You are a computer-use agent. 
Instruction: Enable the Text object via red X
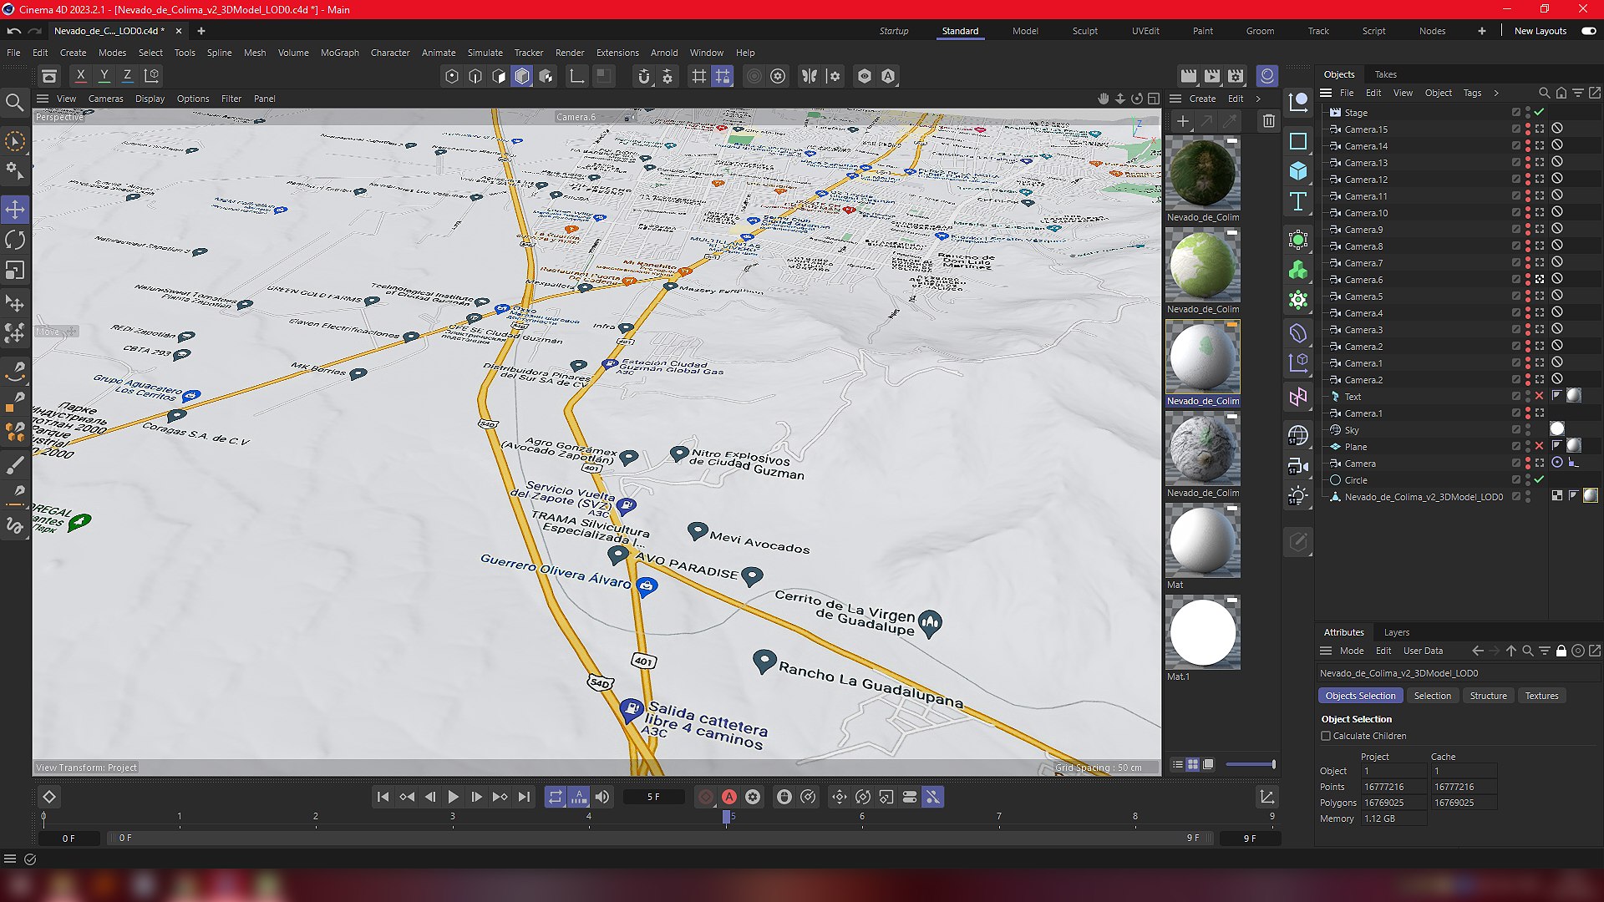tap(1540, 396)
